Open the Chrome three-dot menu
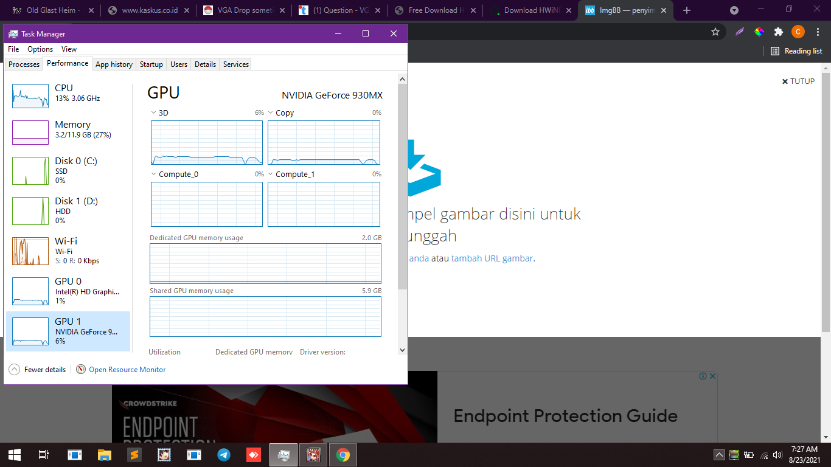 [817, 32]
